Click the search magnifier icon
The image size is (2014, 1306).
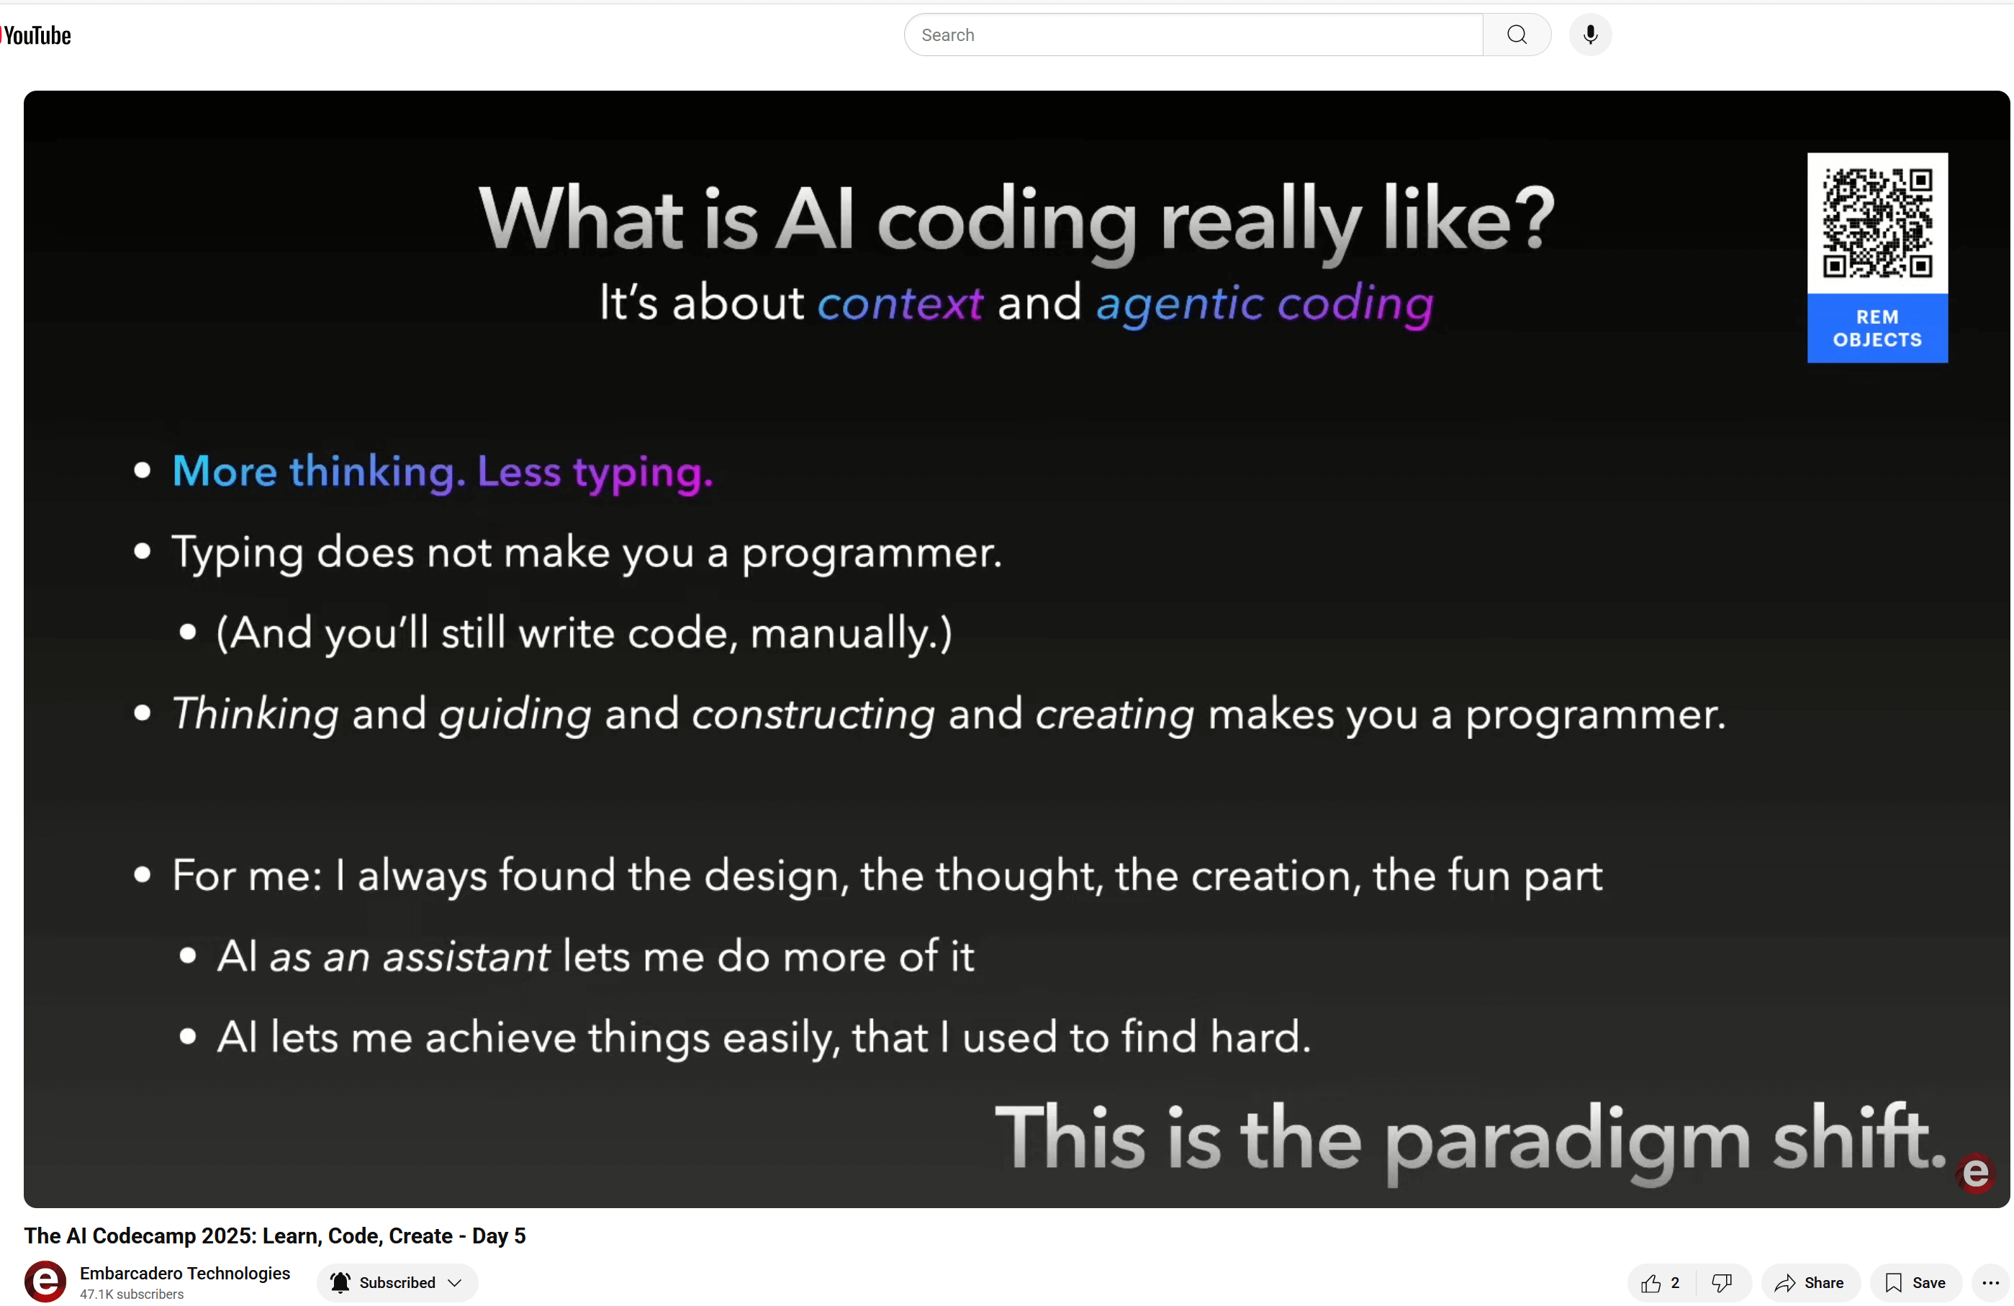coord(1516,35)
